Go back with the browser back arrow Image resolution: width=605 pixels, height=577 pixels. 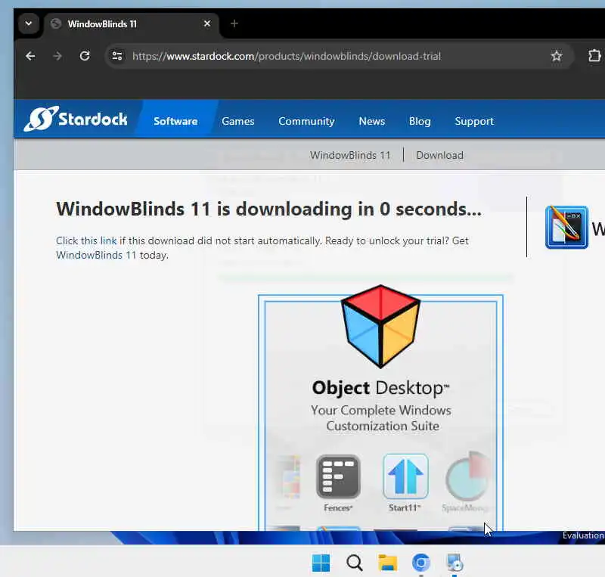30,57
